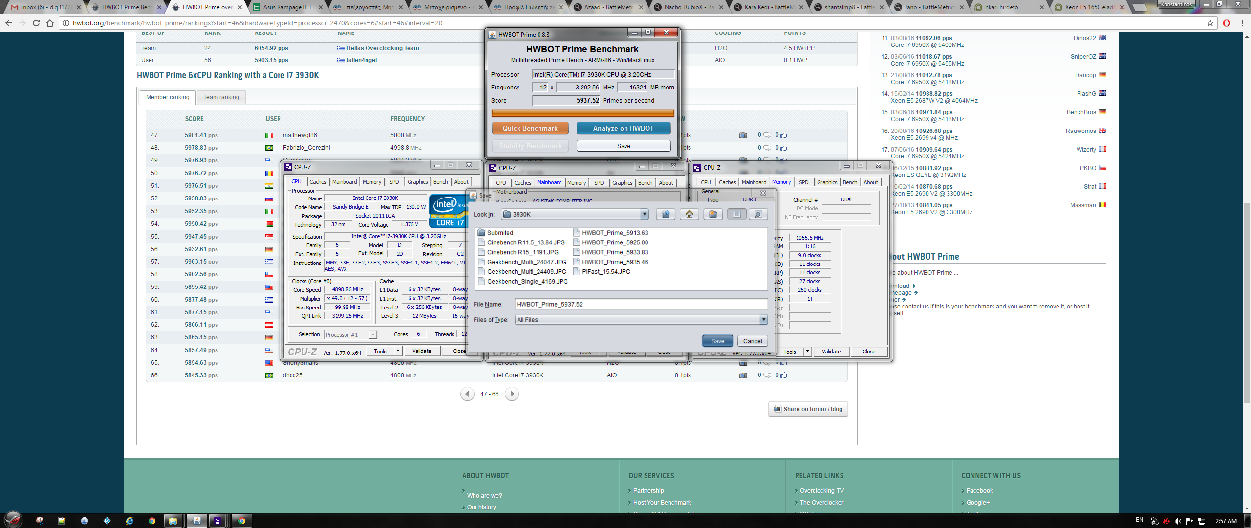Switch Save dialog to list view
The height and width of the screenshot is (528, 1251).
[736, 214]
